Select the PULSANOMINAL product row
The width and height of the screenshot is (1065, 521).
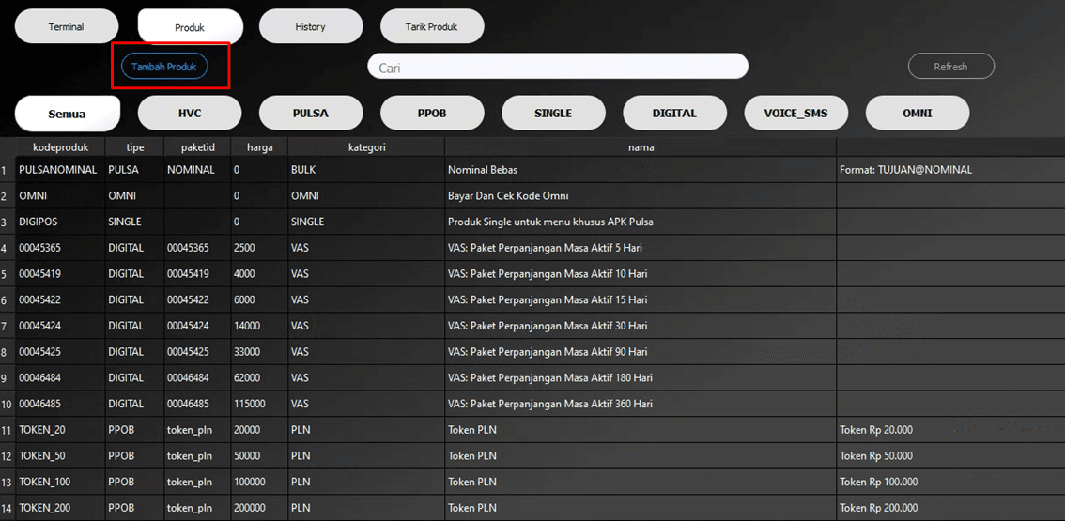[x=57, y=170]
